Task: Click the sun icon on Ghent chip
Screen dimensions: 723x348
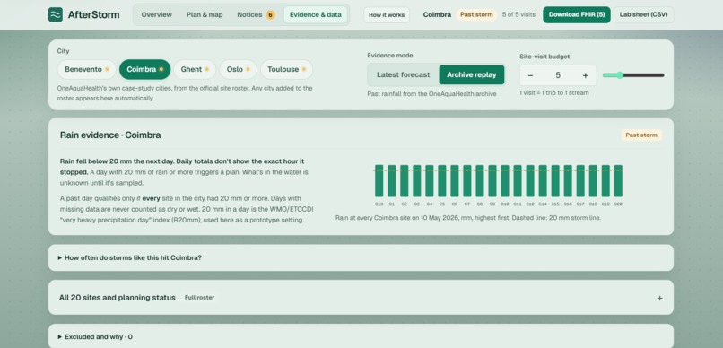Action: (207, 70)
